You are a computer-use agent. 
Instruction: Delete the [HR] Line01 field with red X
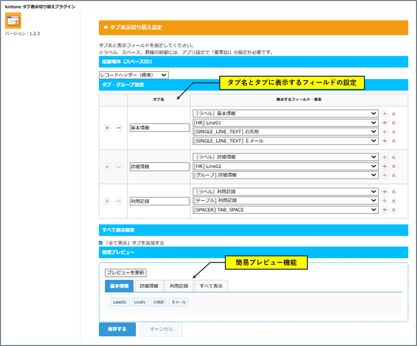tap(394, 123)
